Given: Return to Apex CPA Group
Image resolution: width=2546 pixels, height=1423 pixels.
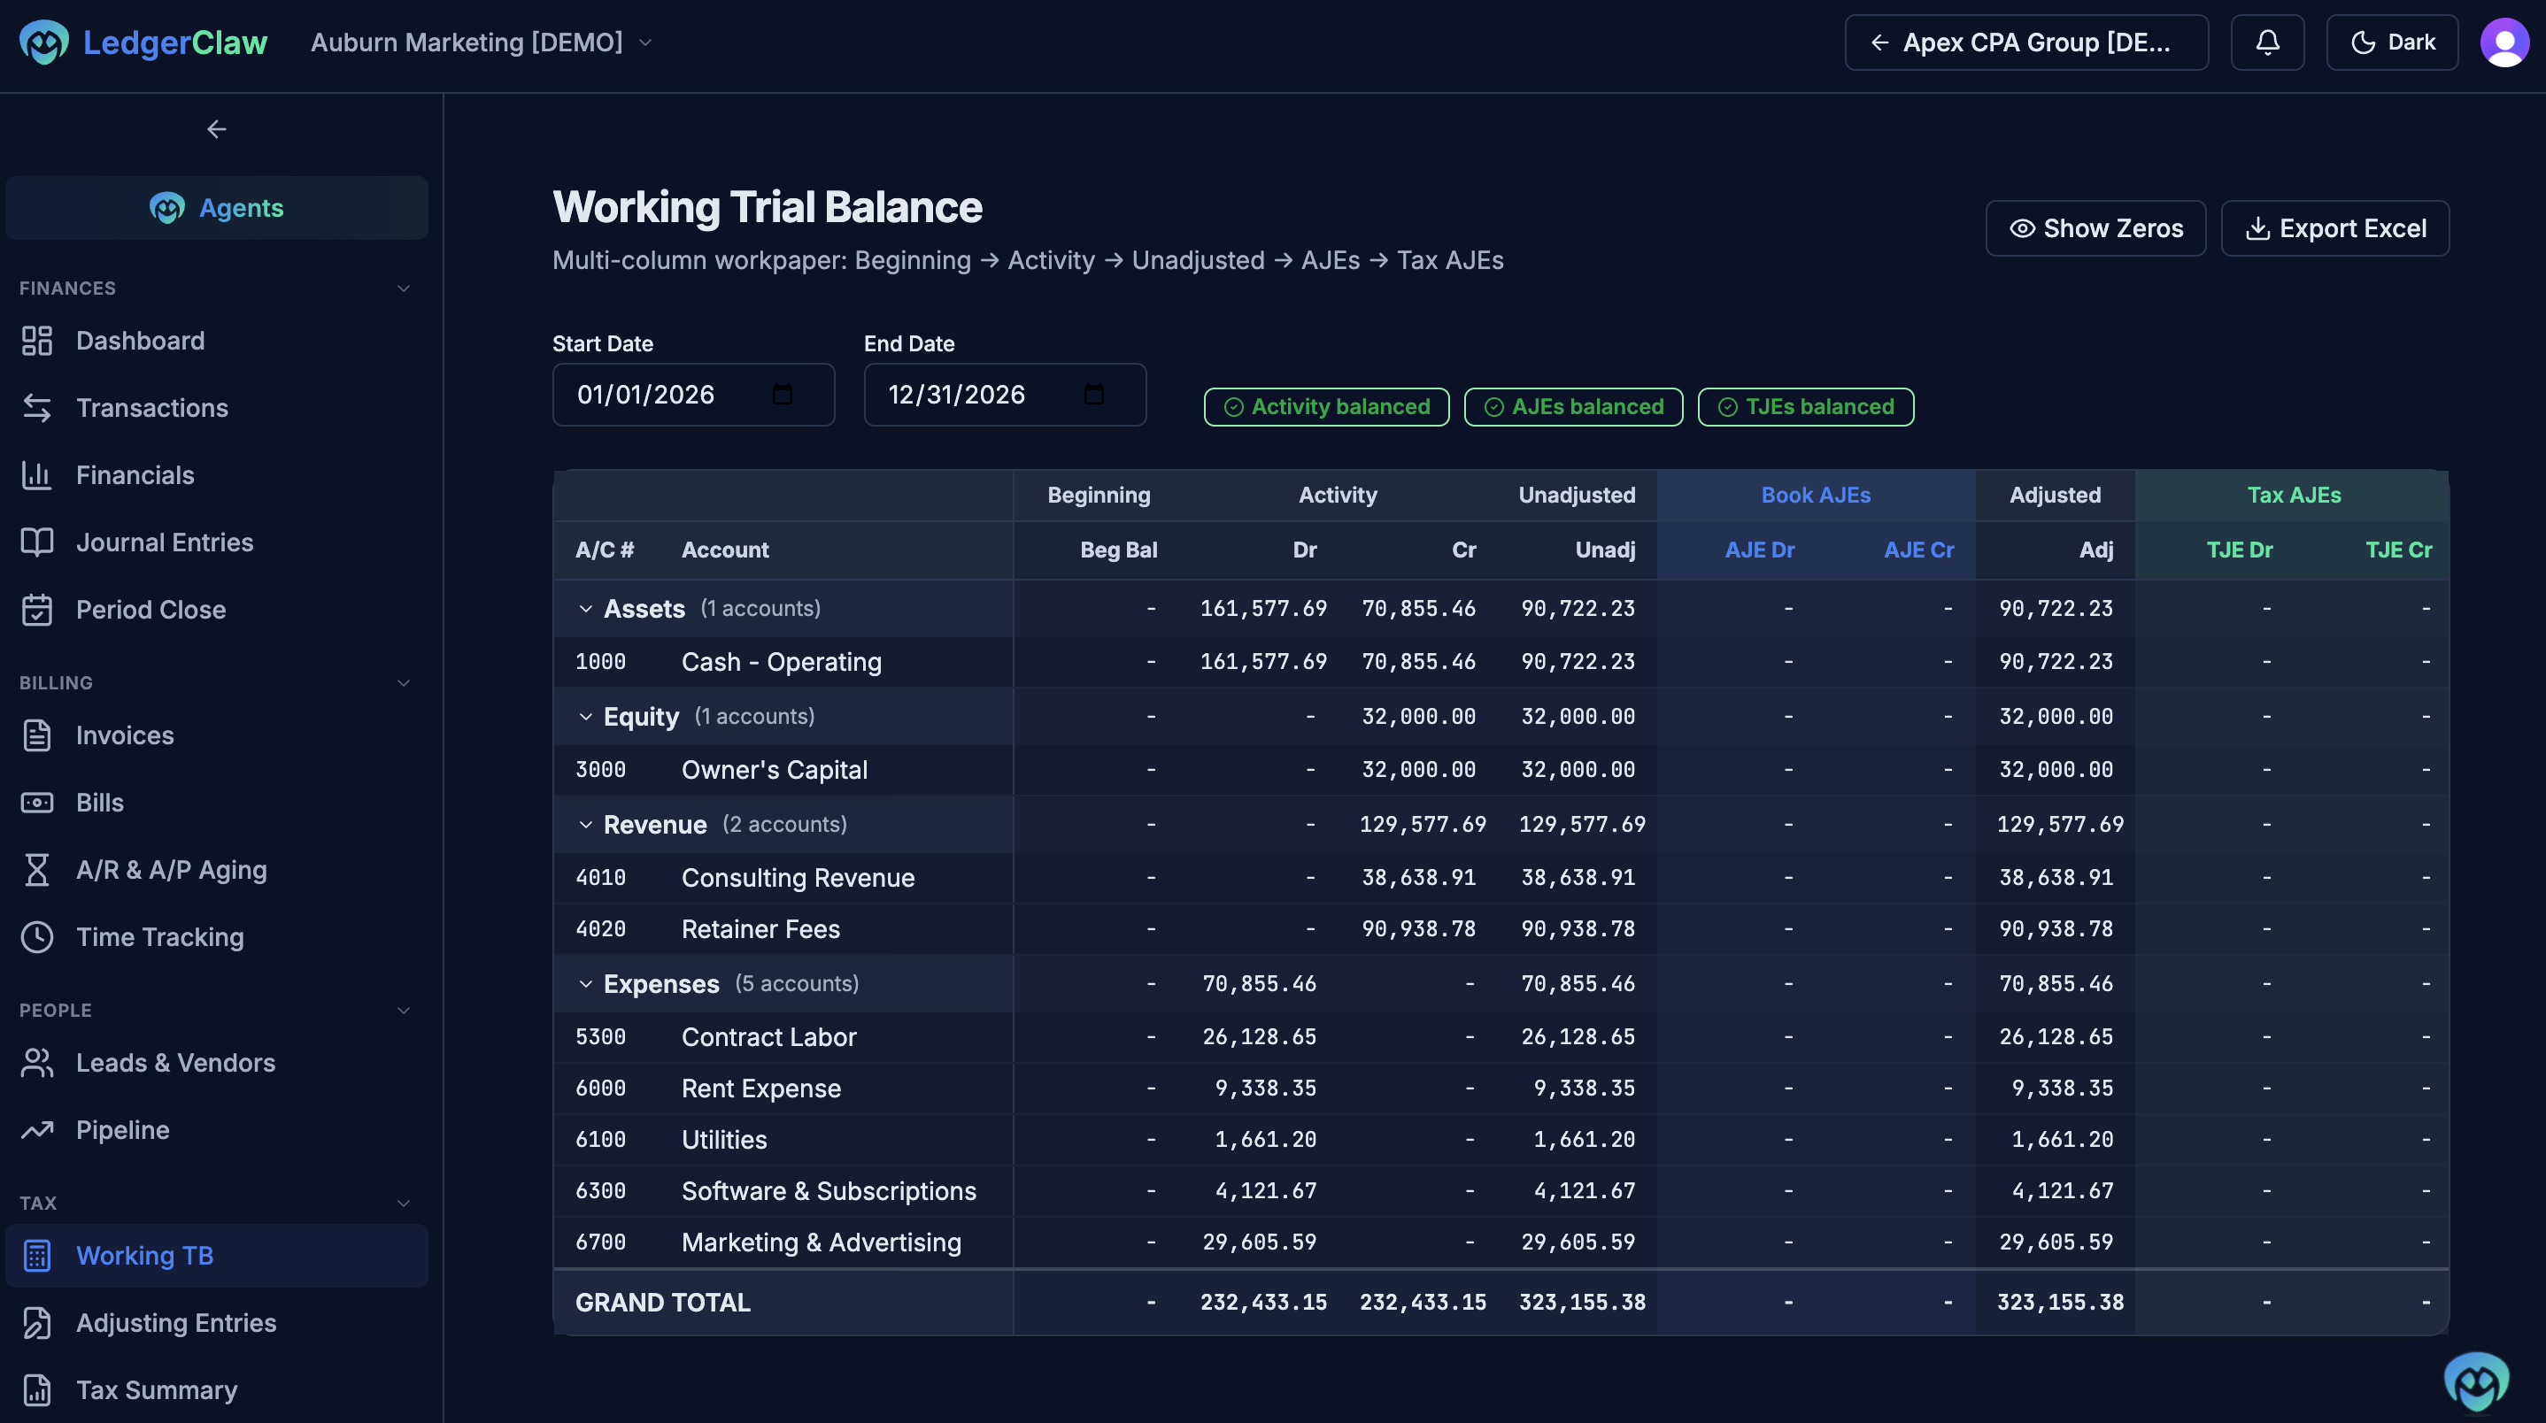Looking at the screenshot, I should [x=2026, y=42].
